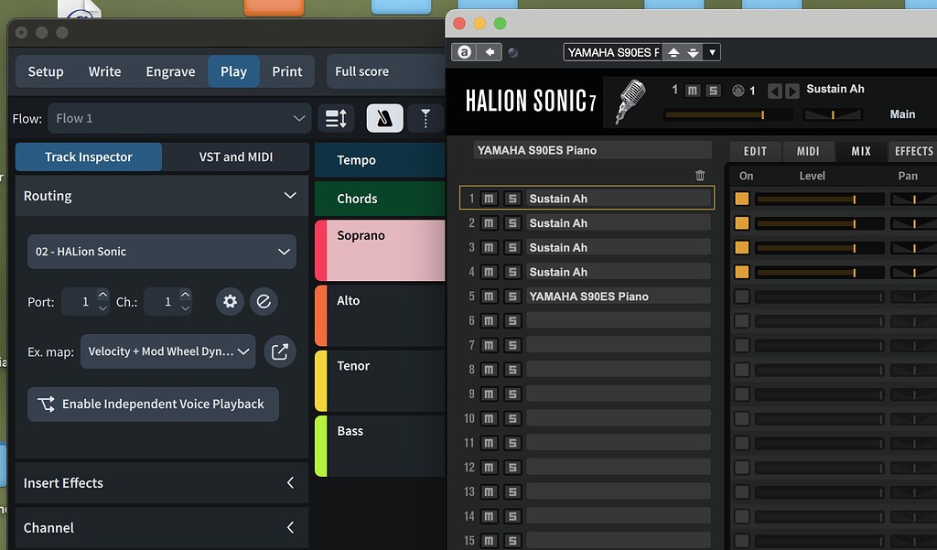Switch to the Engrave tab
The image size is (937, 550).
(169, 70)
